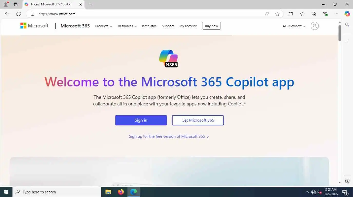Expand the Resources dropdown menu
Screen dimensions: 353x197
click(127, 26)
